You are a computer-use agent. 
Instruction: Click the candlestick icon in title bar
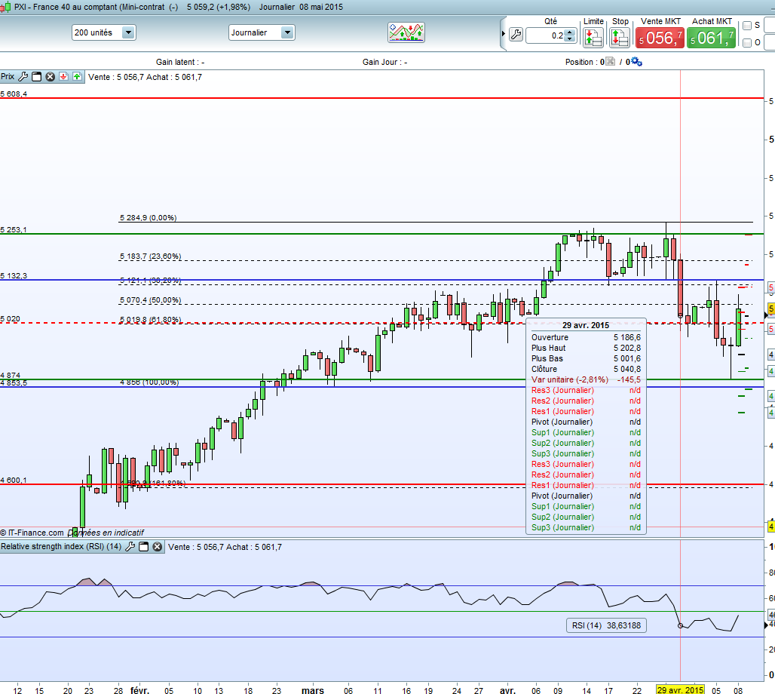click(5, 7)
